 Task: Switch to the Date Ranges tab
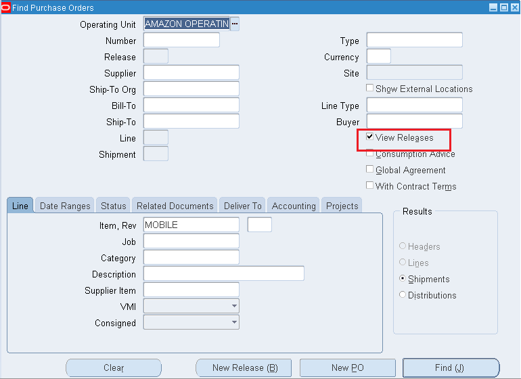[65, 206]
